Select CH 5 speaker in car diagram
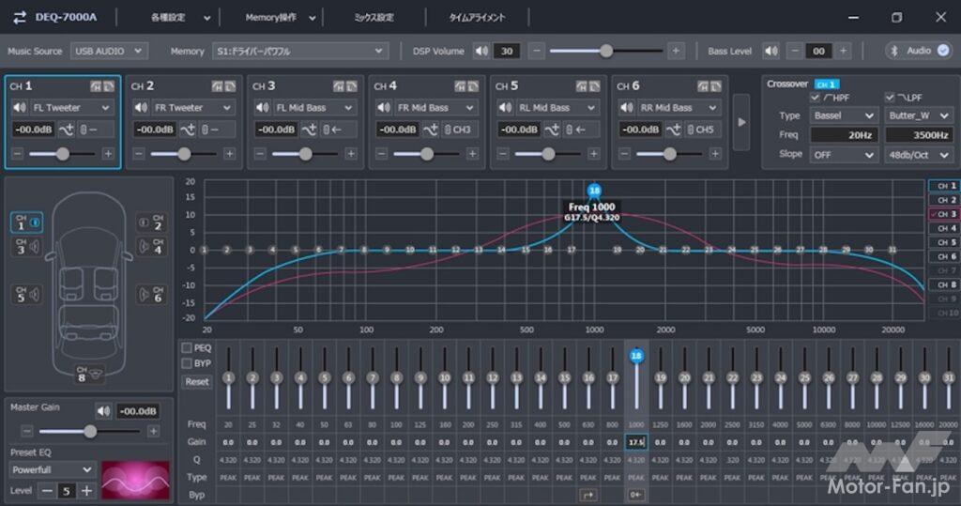This screenshot has width=961, height=506. 25,294
